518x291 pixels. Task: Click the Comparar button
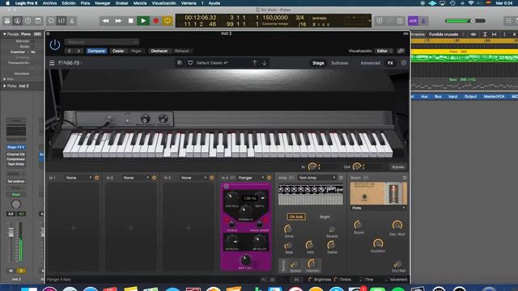click(x=96, y=51)
